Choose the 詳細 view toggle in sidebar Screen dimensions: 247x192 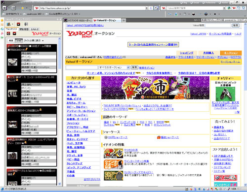coord(19,40)
